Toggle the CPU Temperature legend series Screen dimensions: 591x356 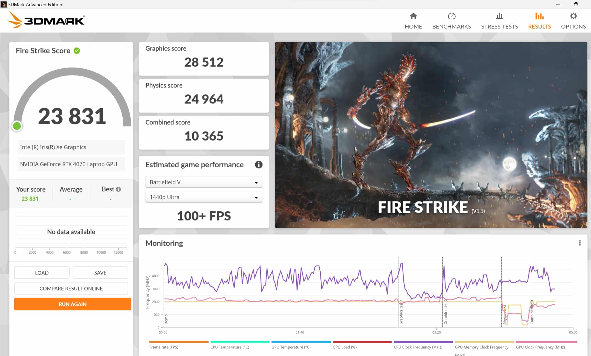(229, 347)
